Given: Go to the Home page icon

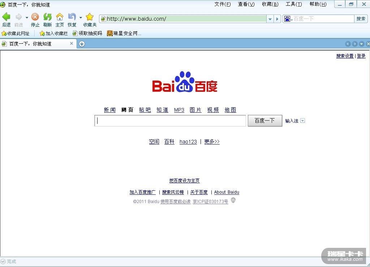Looking at the screenshot, I should click(x=60, y=17).
